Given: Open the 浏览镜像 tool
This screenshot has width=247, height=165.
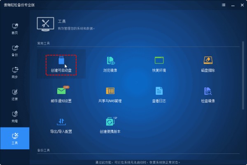Looking at the screenshot, I should (110, 64).
